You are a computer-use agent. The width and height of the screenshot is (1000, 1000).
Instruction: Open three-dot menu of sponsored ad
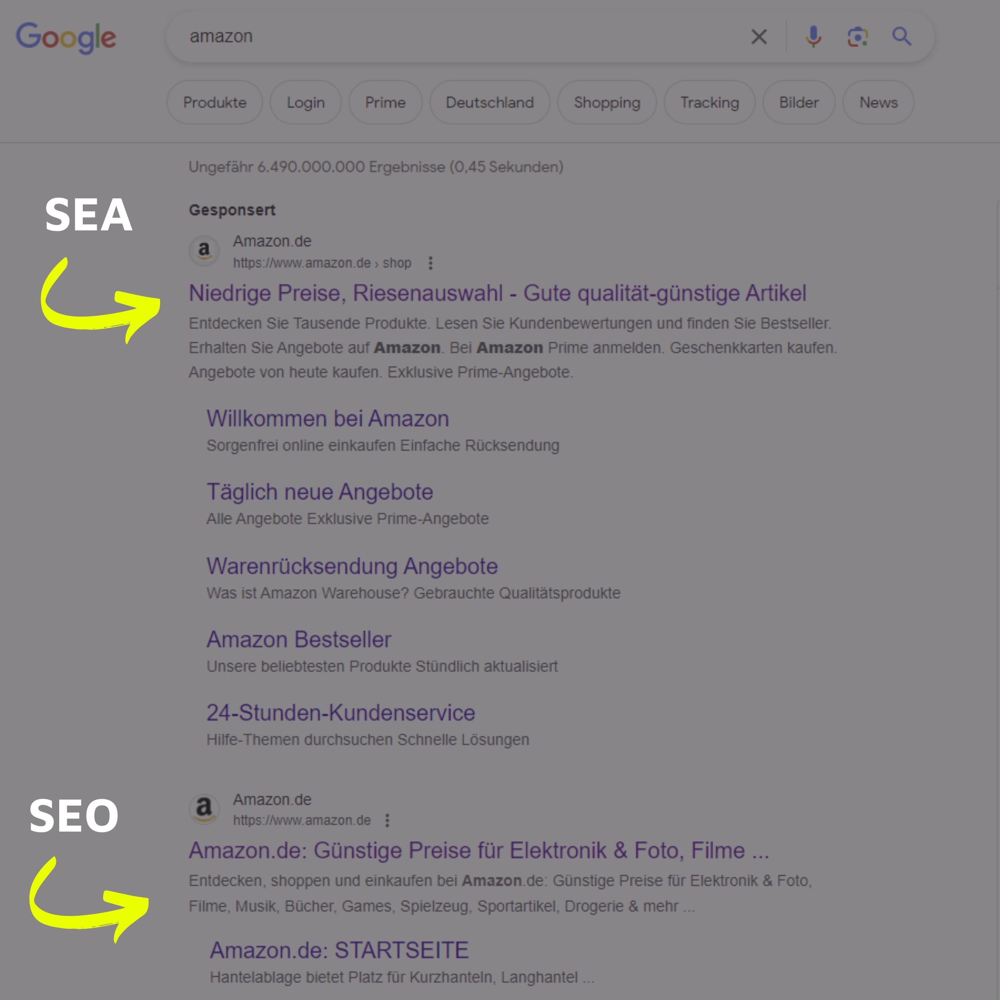[430, 263]
